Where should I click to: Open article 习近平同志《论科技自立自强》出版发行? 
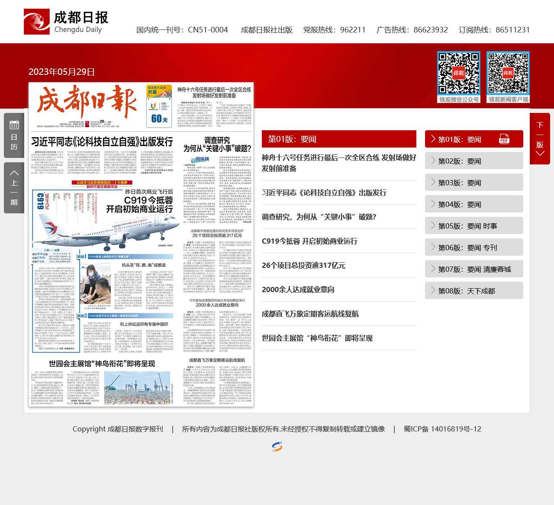(x=324, y=193)
